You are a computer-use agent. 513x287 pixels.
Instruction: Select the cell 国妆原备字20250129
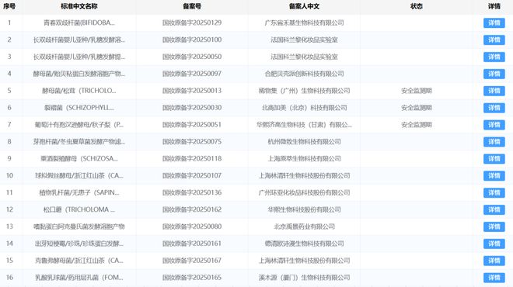[192, 22]
